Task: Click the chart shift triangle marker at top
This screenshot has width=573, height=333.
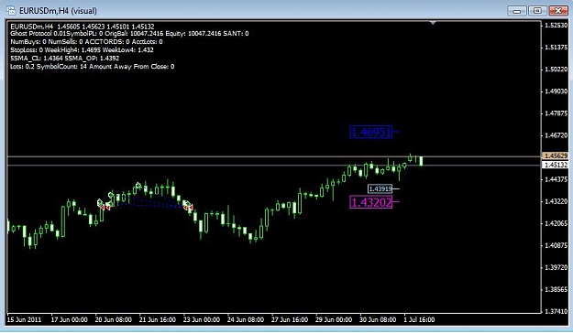Action: click(433, 23)
